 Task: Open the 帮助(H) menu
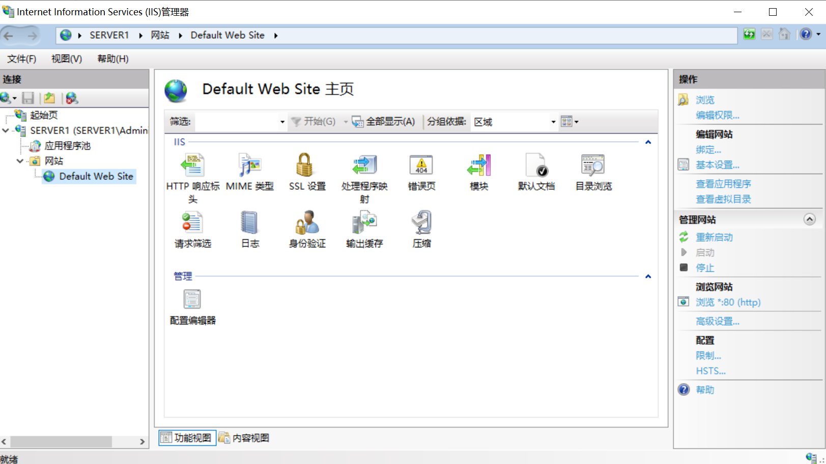113,59
